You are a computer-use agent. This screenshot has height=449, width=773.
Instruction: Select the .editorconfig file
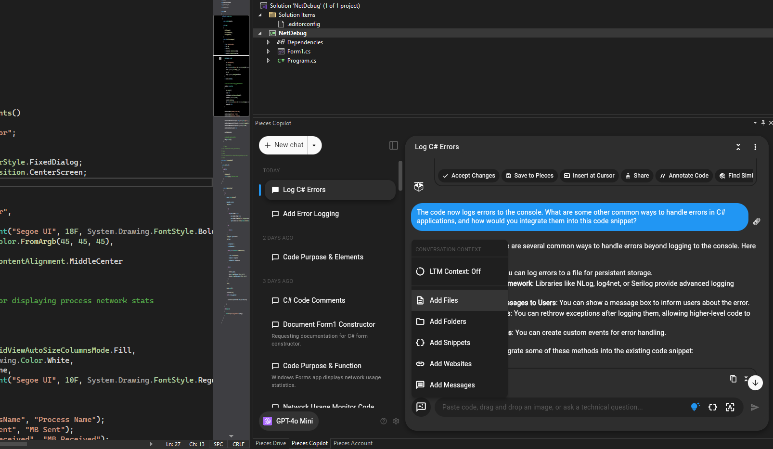pos(304,24)
